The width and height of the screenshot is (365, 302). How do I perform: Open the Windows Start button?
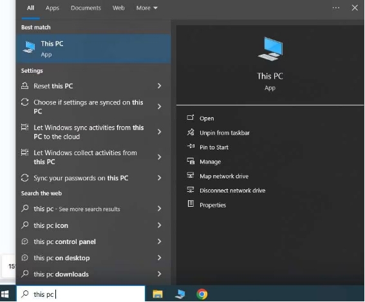pyautogui.click(x=5, y=294)
